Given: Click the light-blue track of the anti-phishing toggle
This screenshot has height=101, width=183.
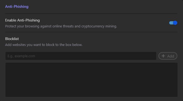Looking at the screenshot, I should tap(171, 23).
